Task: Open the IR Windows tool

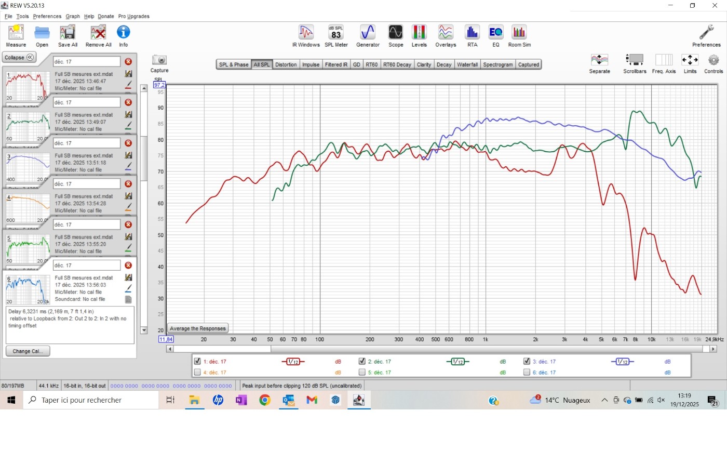Action: [x=306, y=35]
